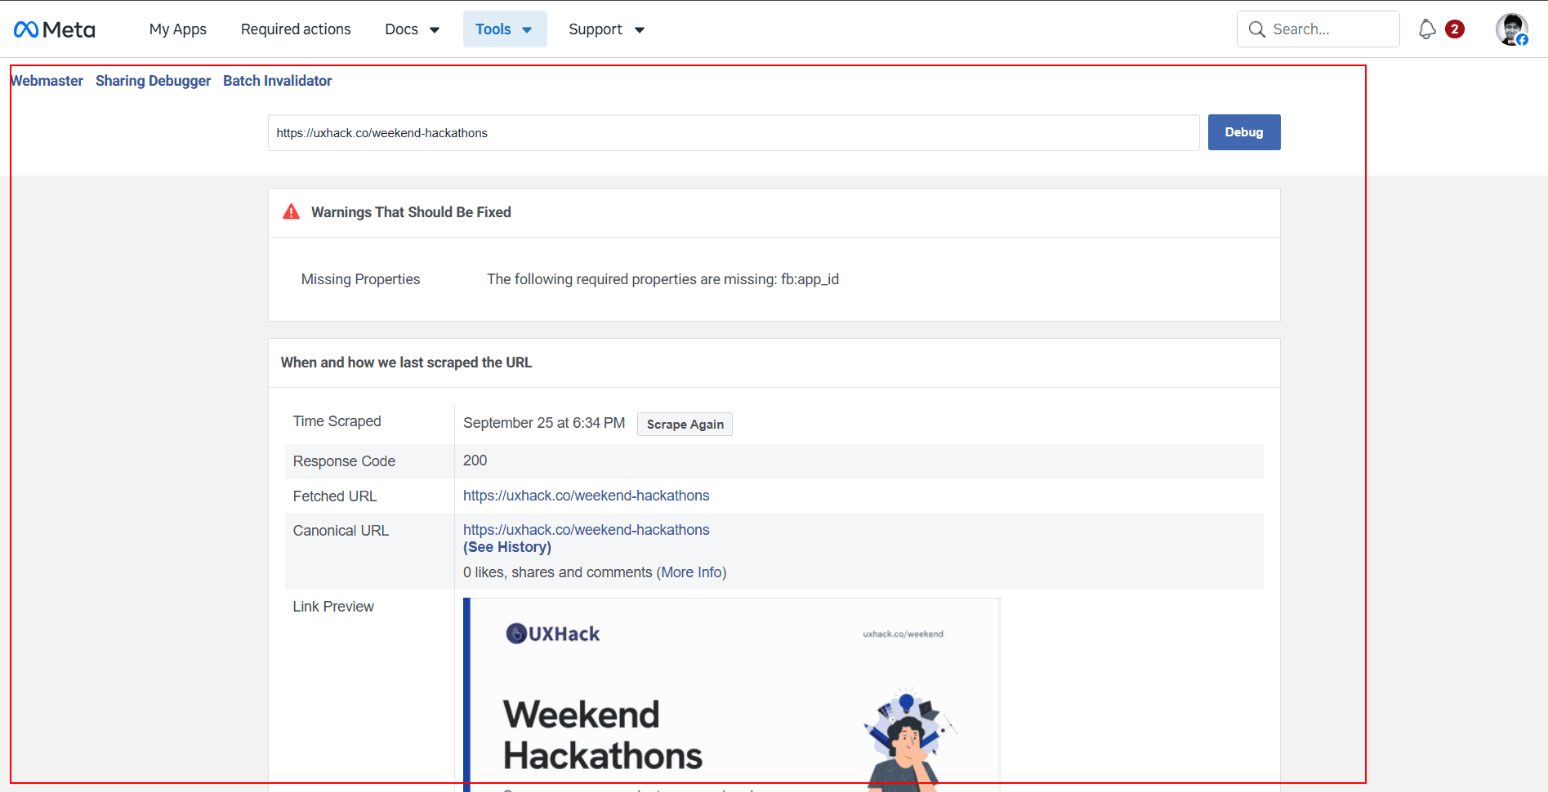Open the notifications bell
The image size is (1548, 792).
click(x=1427, y=29)
